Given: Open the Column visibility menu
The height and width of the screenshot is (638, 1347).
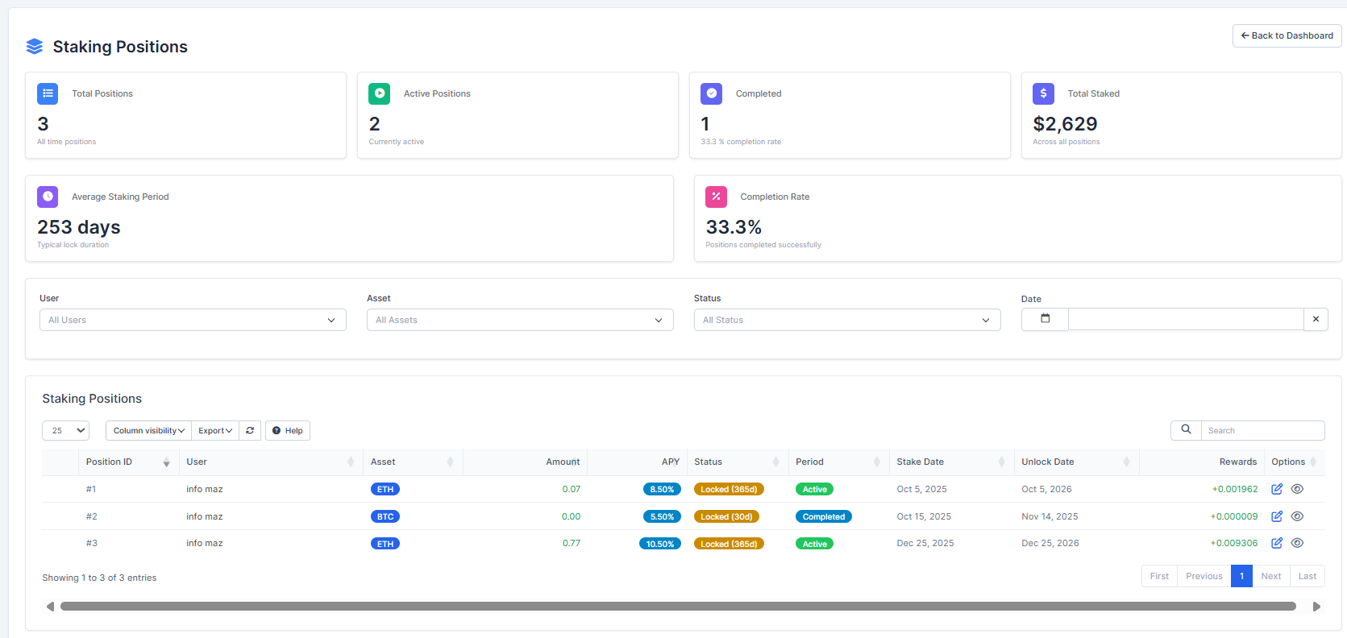Looking at the screenshot, I should (x=148, y=431).
